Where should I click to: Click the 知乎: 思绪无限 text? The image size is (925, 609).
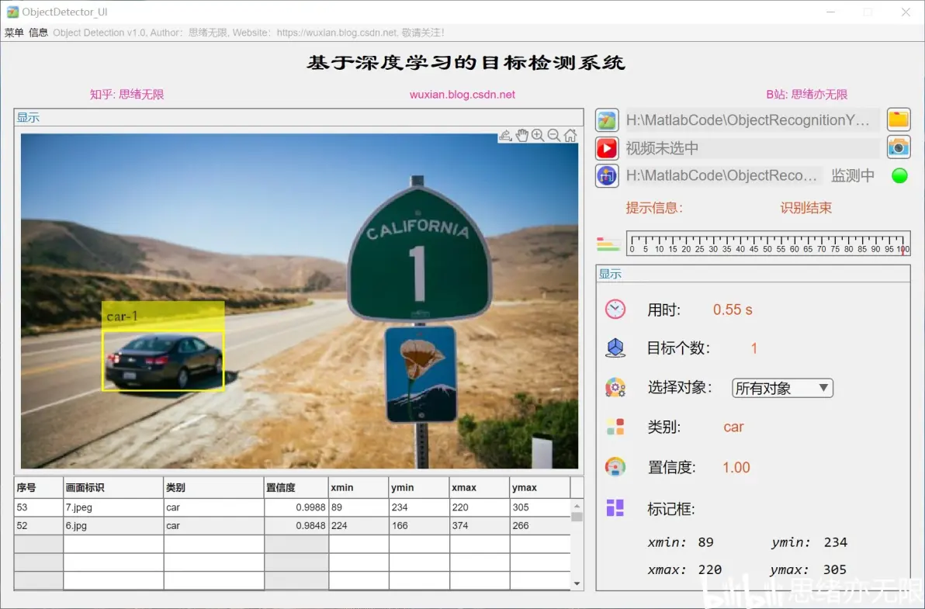click(126, 95)
